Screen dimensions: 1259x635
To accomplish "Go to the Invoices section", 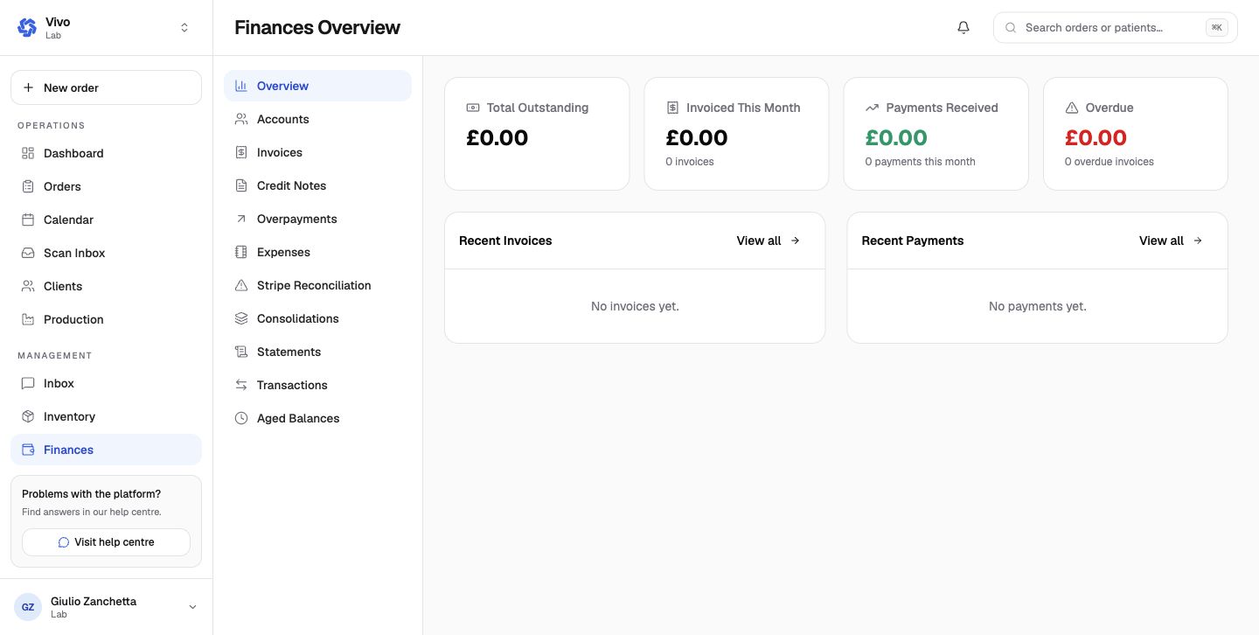I will coord(317,152).
